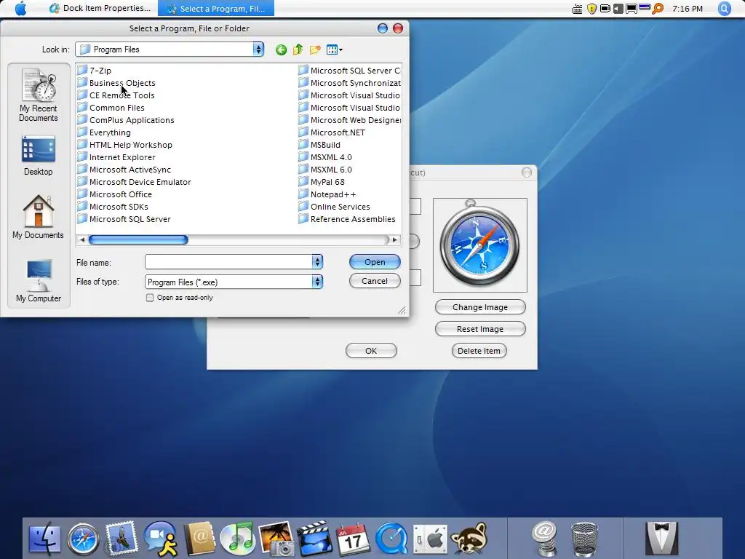Click Change Image button

480,307
